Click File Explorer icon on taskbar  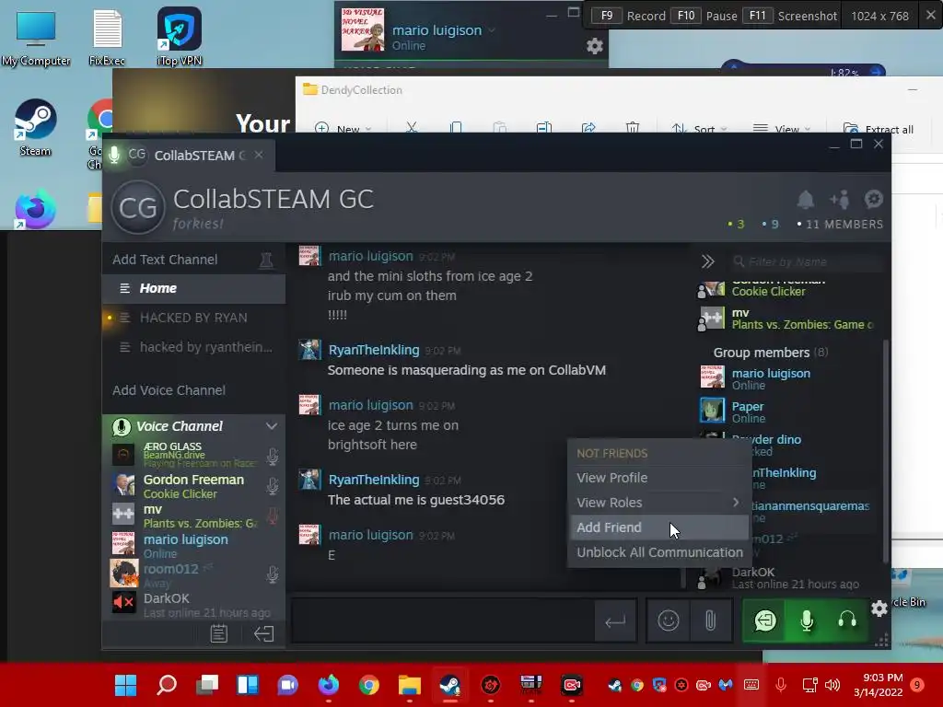coord(409,685)
